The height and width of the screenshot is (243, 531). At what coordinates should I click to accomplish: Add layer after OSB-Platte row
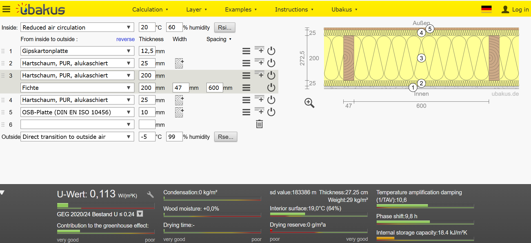[x=259, y=112]
